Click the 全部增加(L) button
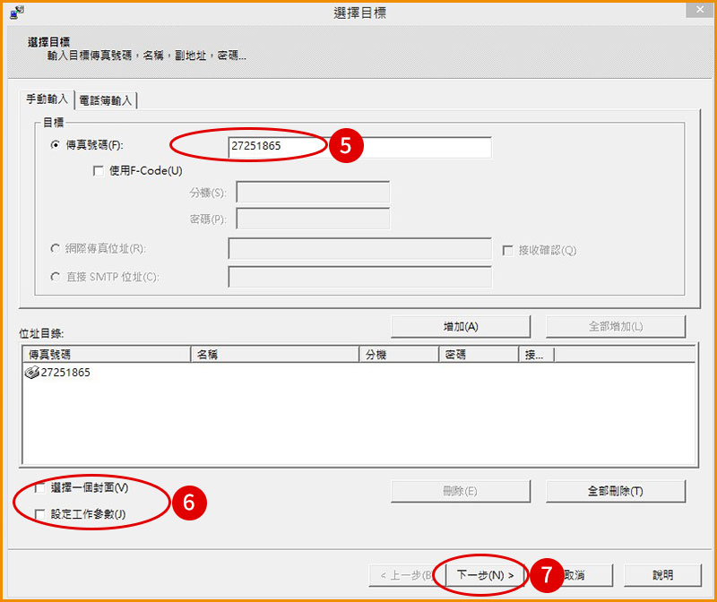The width and height of the screenshot is (717, 602). coord(615,325)
